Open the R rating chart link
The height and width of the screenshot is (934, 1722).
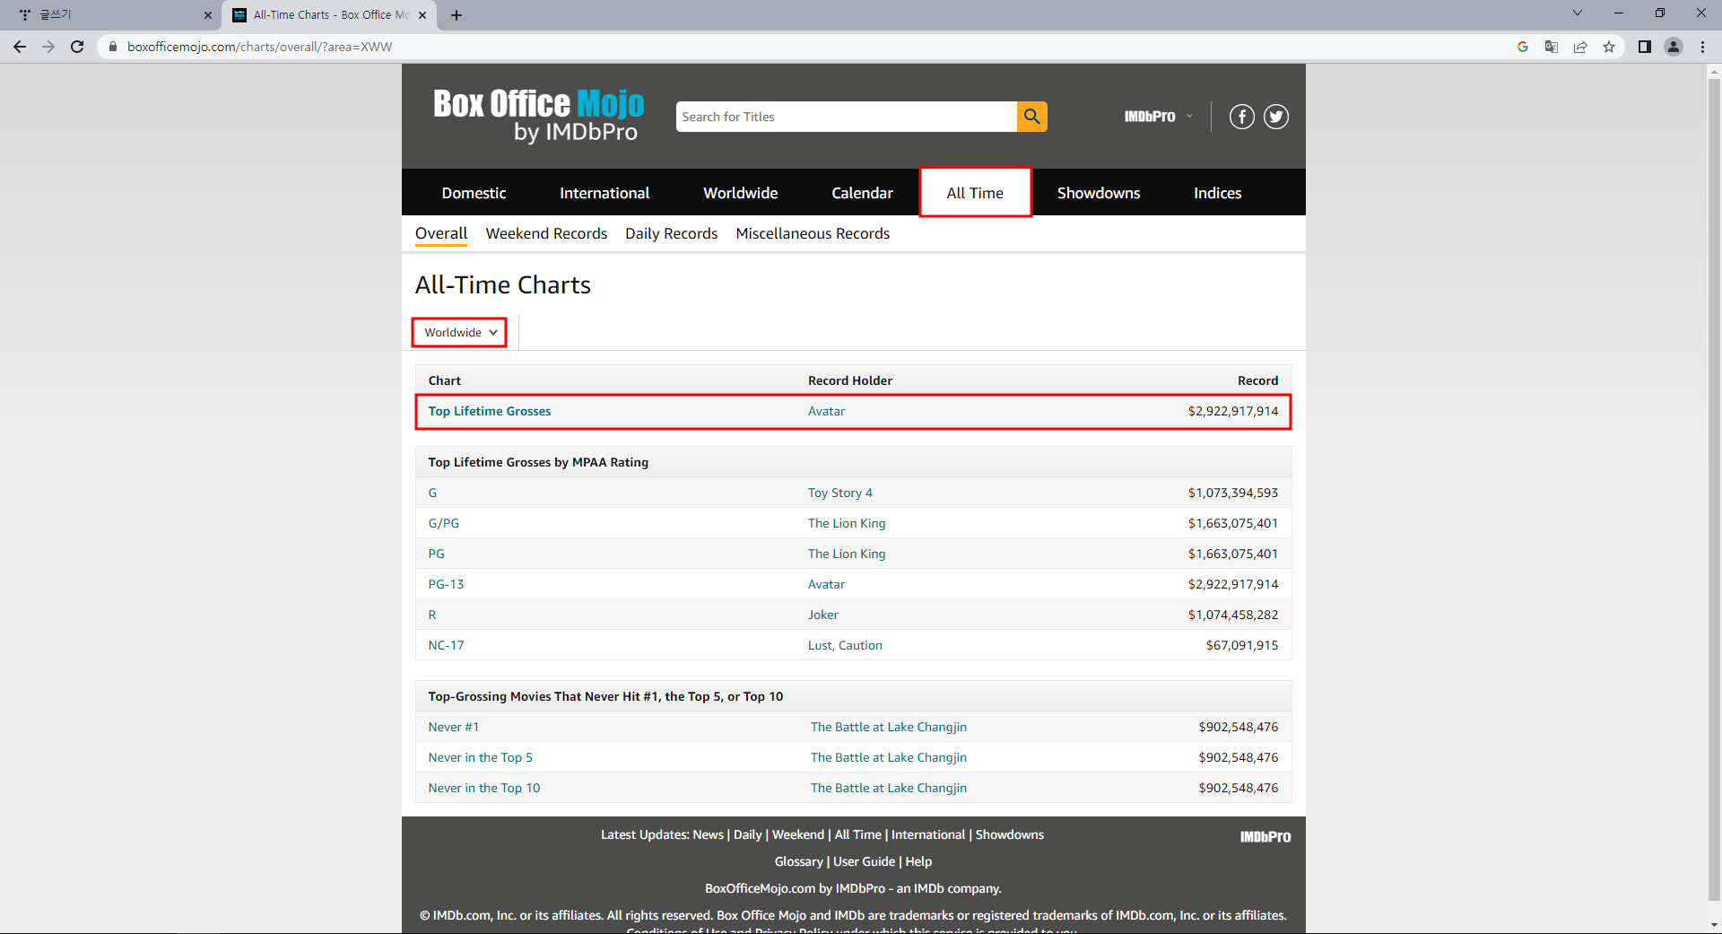point(432,615)
